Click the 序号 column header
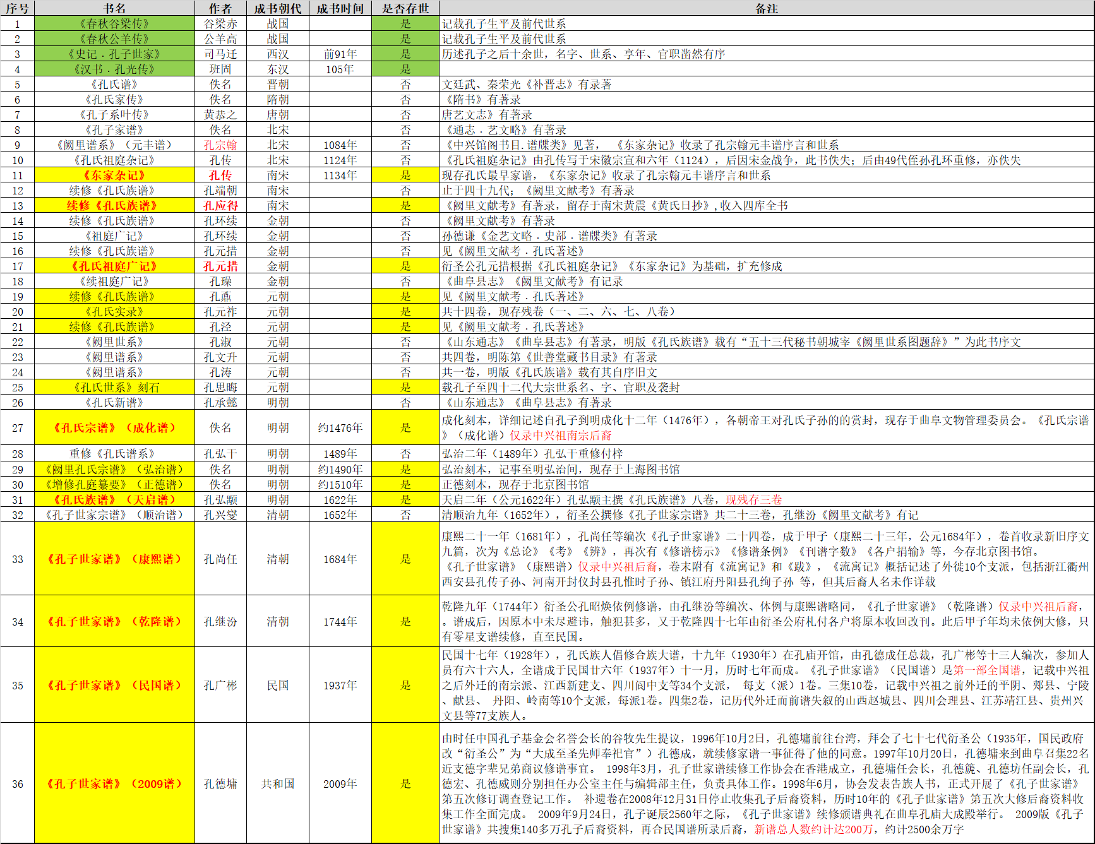This screenshot has height=844, width=1095. pyautogui.click(x=17, y=8)
